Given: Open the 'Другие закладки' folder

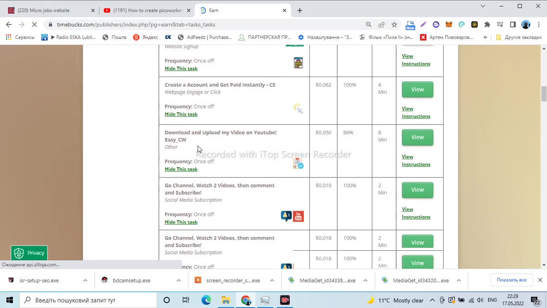Looking at the screenshot, I should 518,37.
